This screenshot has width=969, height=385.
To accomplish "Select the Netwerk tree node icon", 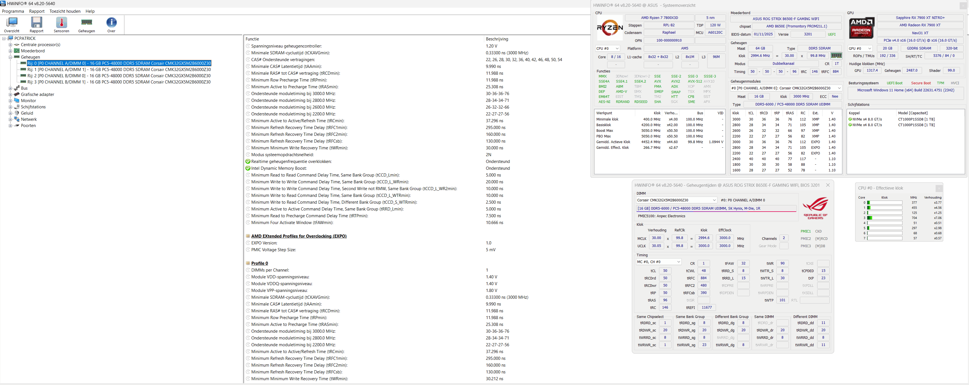I will [x=16, y=119].
